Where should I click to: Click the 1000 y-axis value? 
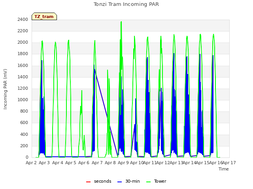pos(23,100)
